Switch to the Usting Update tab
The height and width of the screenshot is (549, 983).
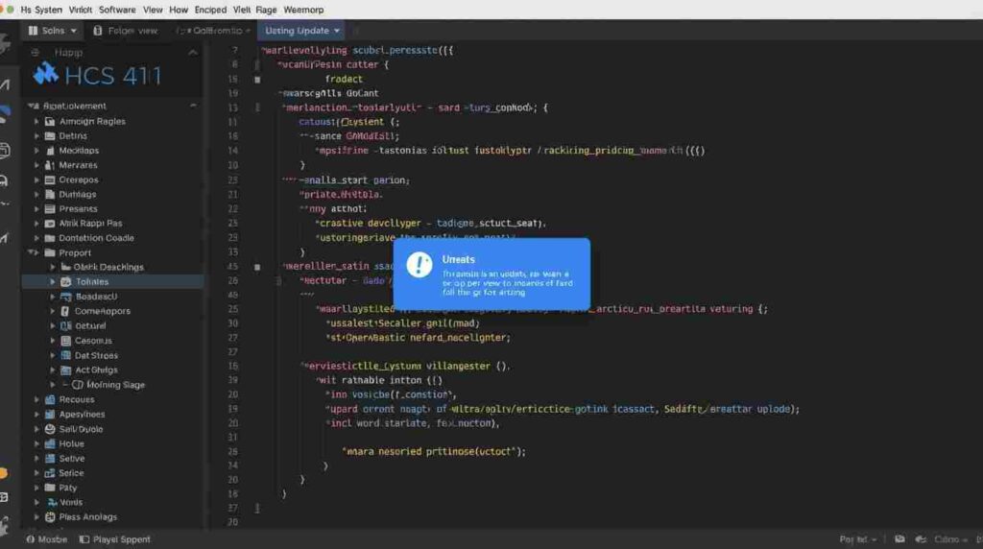click(300, 31)
